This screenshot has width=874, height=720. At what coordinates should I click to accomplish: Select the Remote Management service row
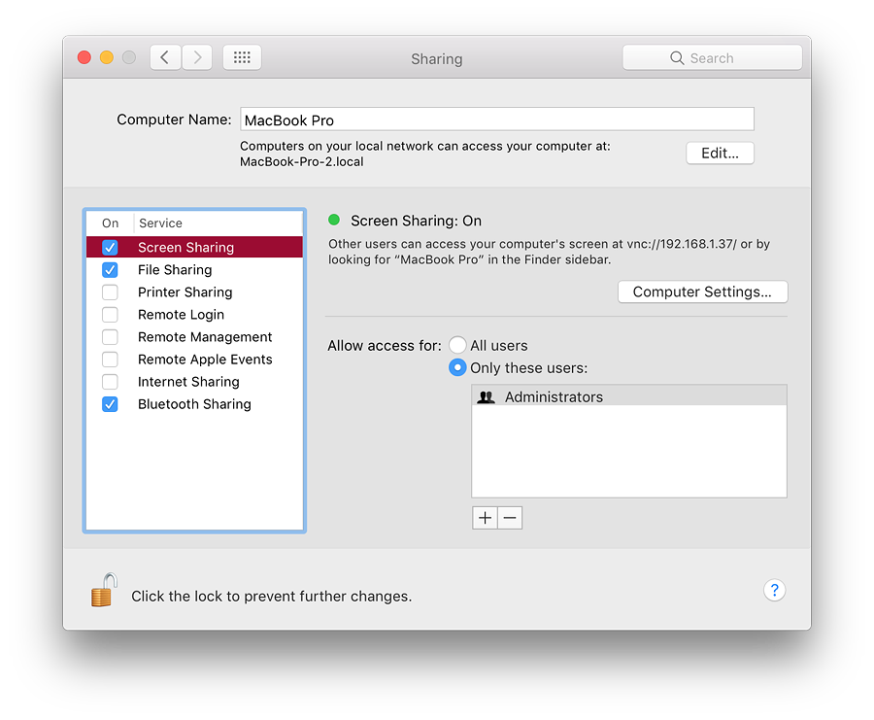194,337
